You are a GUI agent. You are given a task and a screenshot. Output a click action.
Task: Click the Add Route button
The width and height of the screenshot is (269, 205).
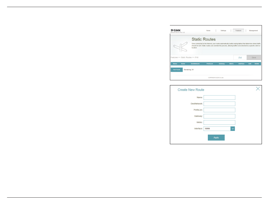click(x=176, y=70)
